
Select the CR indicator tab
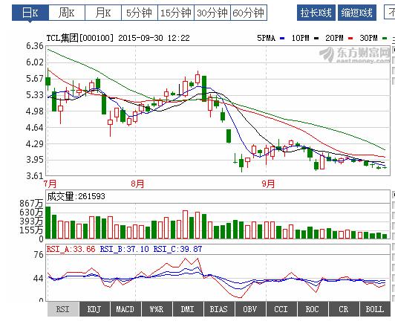point(344,309)
